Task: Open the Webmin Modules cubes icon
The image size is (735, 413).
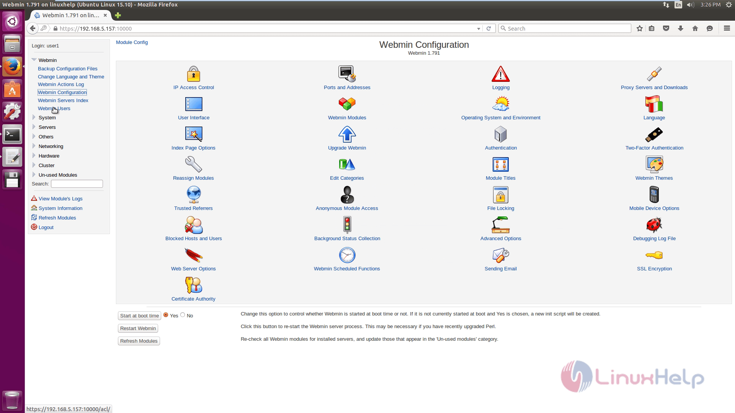Action: click(x=347, y=104)
